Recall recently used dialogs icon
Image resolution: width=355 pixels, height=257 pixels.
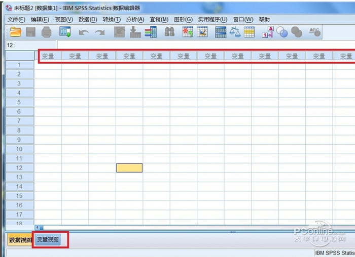65,32
